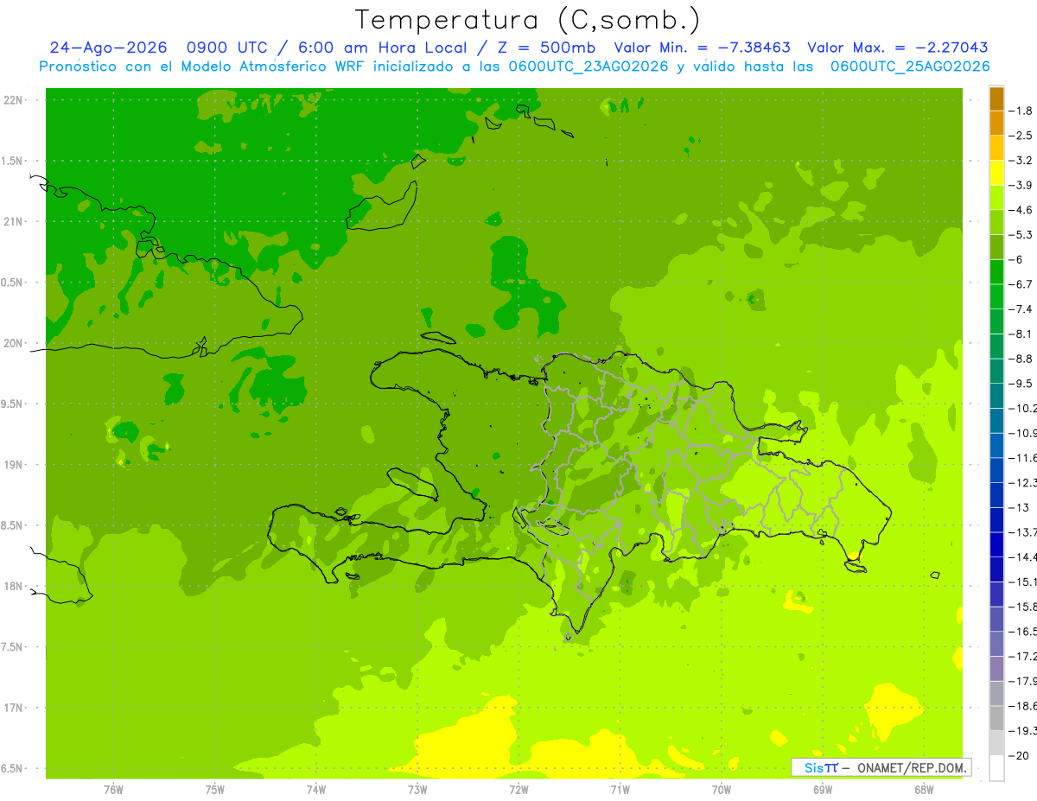Click the '20N' latitude axis label
This screenshot has width=1037, height=801.
click(x=15, y=343)
